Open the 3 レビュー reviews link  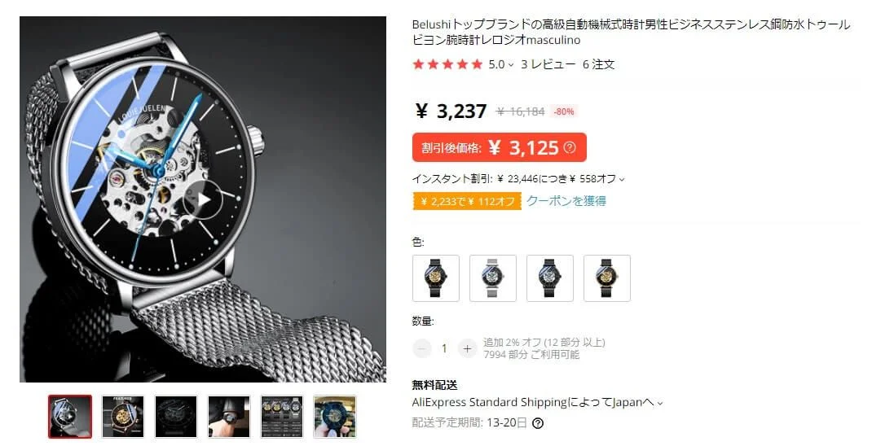coord(548,64)
